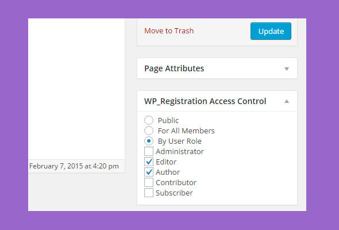Click the Page Attributes panel title
Image resolution: width=339 pixels, height=230 pixels.
pyautogui.click(x=174, y=68)
